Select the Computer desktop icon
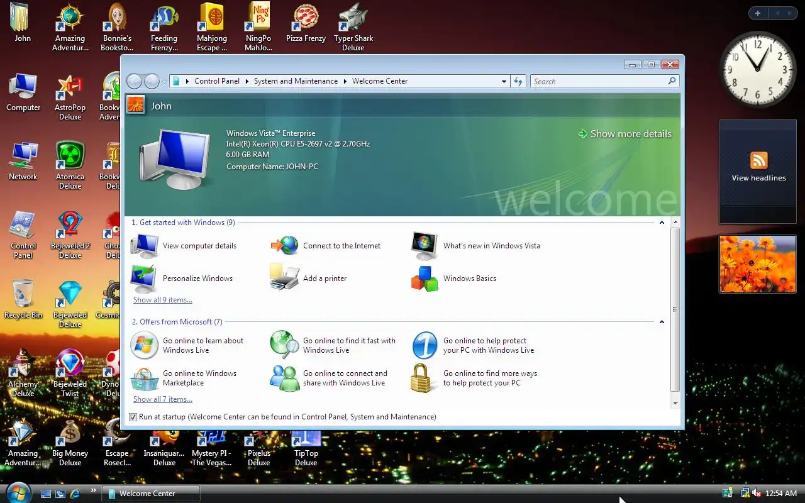The width and height of the screenshot is (805, 503). point(23,92)
